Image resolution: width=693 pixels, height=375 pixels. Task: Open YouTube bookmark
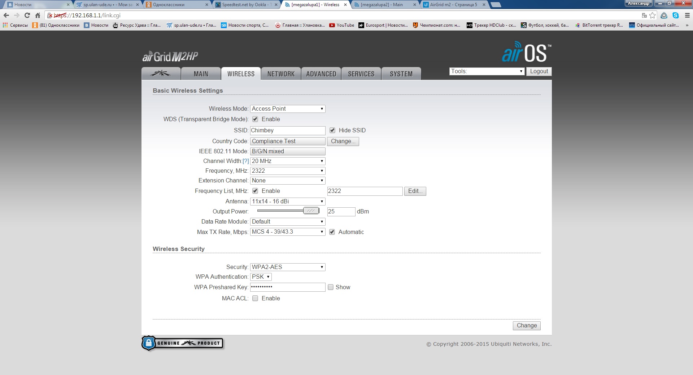(x=342, y=25)
